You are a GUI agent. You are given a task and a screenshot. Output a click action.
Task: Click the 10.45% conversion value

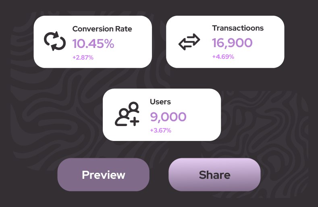click(x=94, y=43)
